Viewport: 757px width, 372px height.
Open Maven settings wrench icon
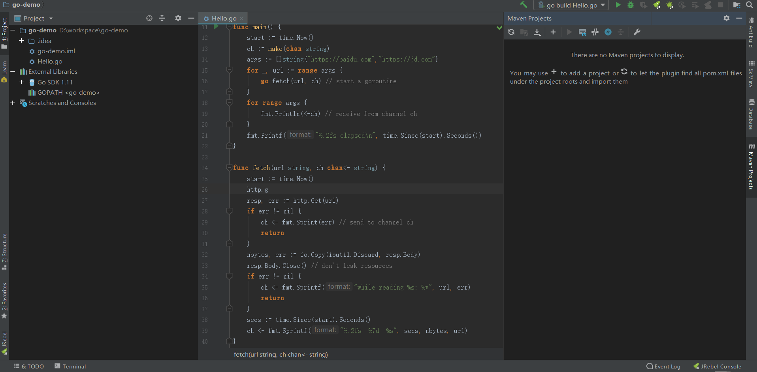pos(637,32)
